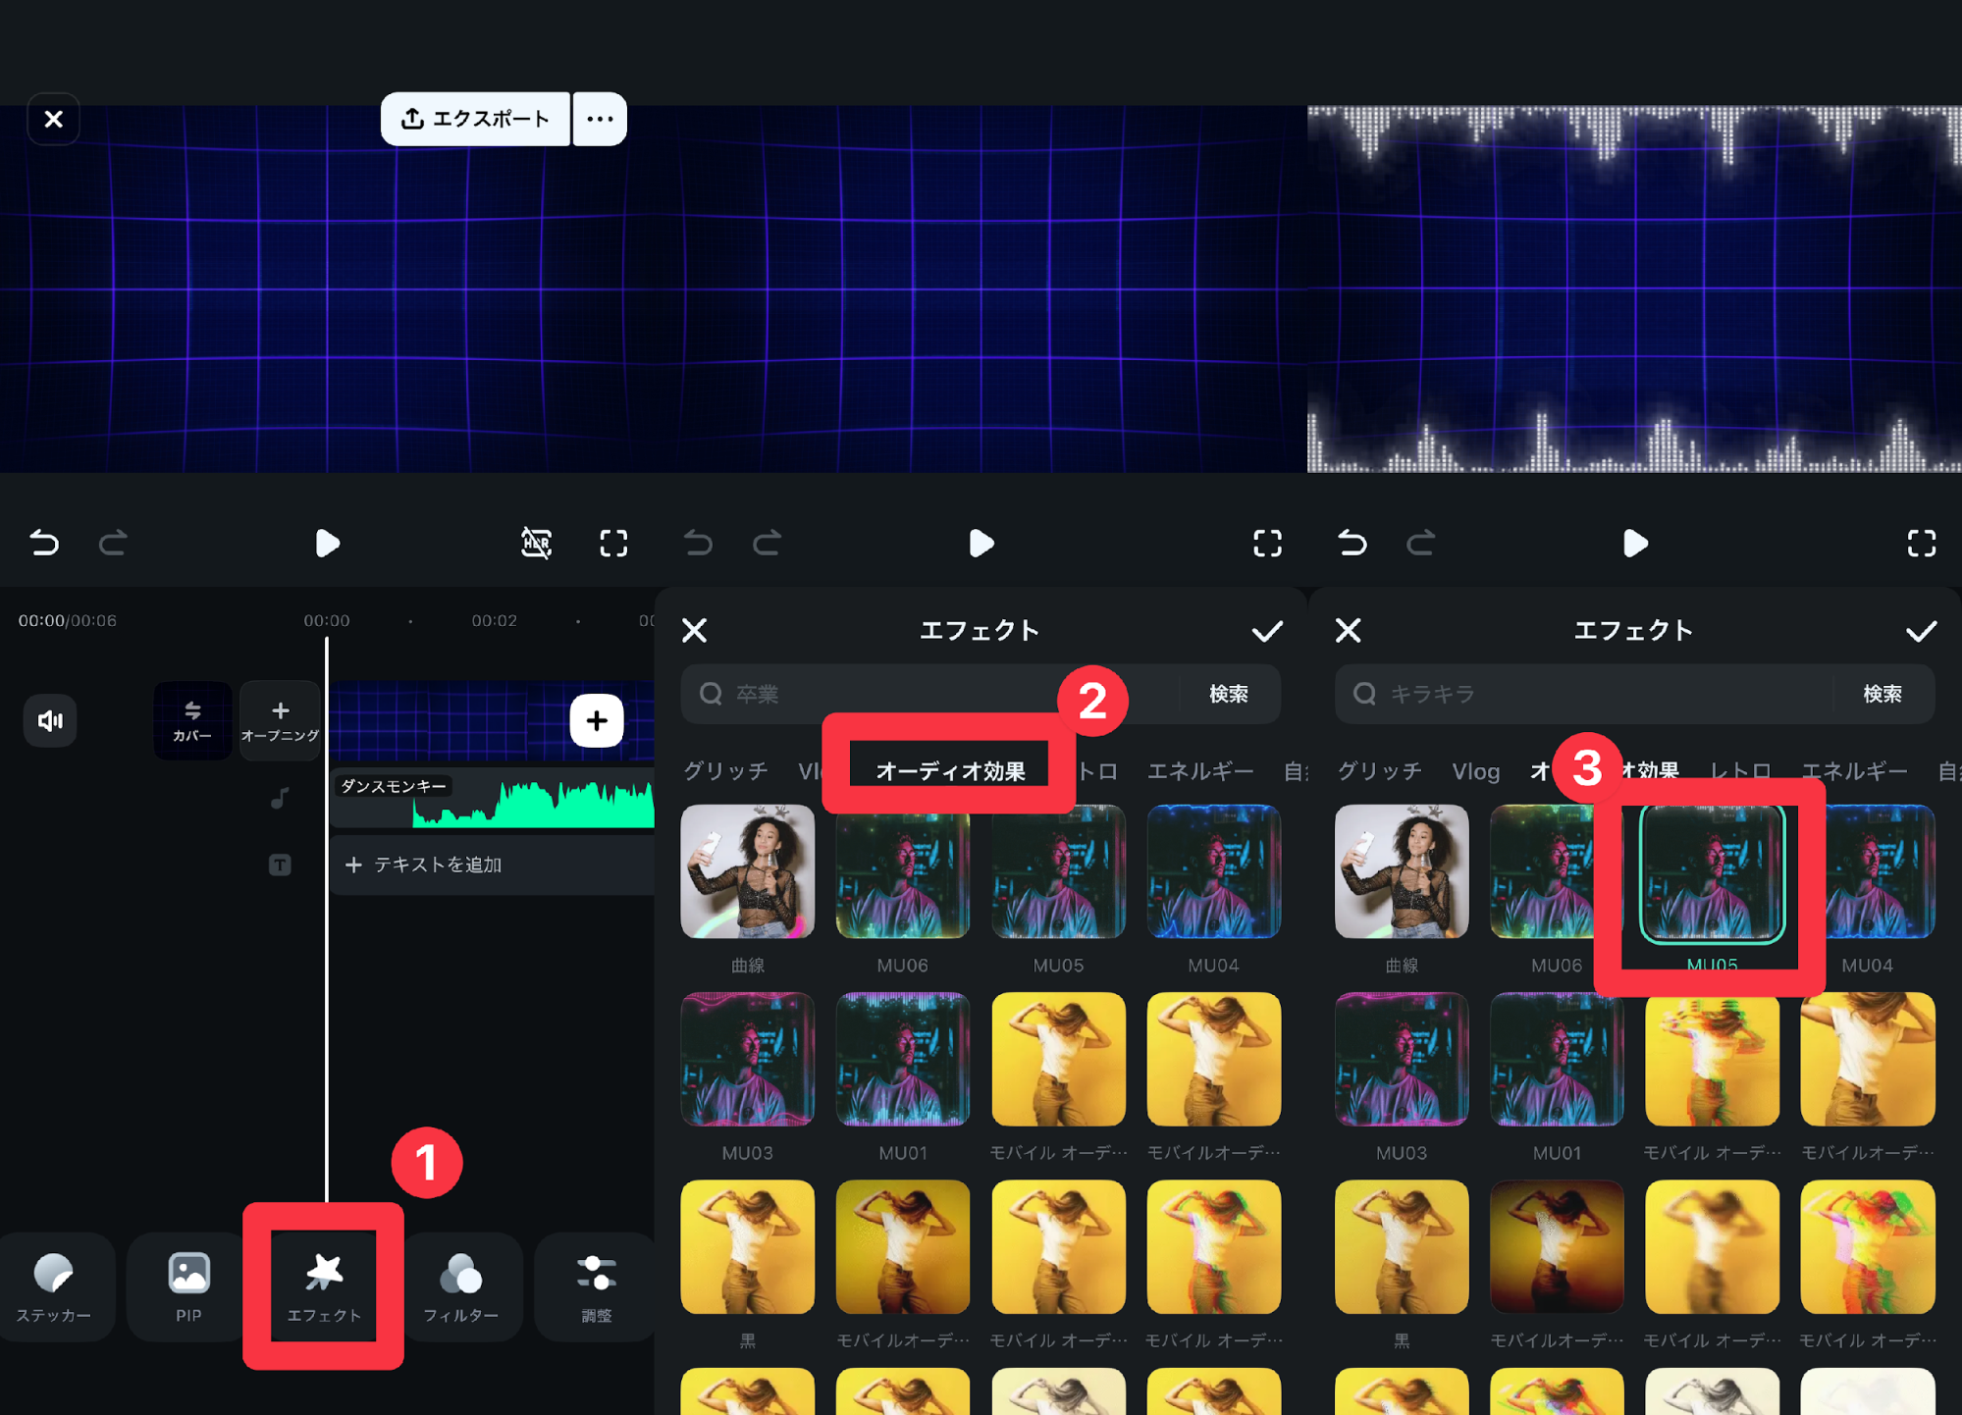1962x1415 pixels.
Task: Select the エフェクト effects tool
Action: click(x=324, y=1285)
